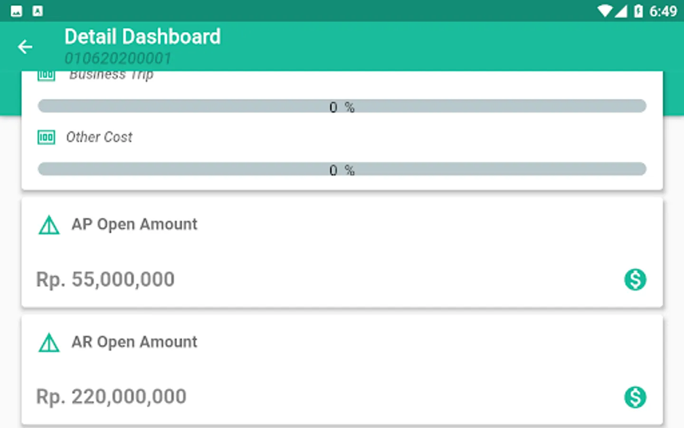Click the Other Cost progress bar
This screenshot has width=684, height=428.
342,169
